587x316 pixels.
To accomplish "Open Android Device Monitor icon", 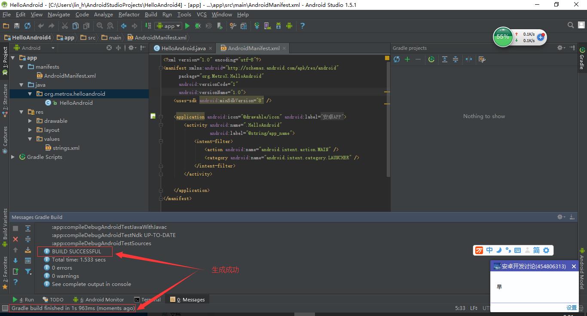I will point(289,26).
